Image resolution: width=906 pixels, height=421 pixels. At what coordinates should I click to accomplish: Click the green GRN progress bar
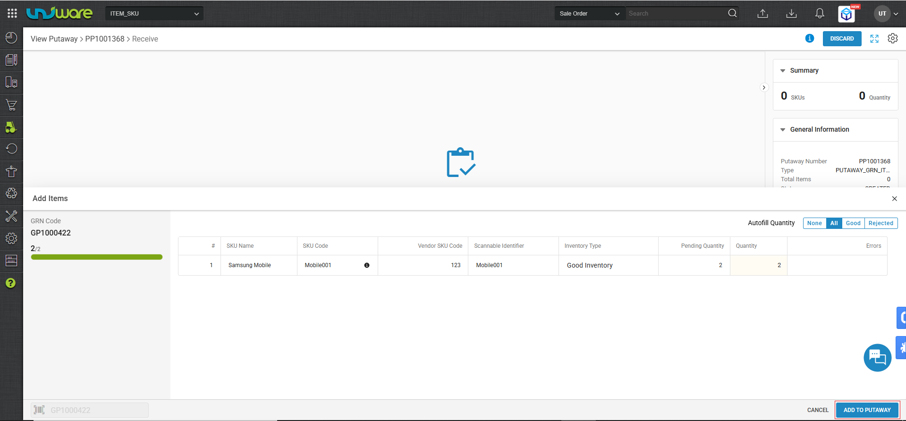97,257
